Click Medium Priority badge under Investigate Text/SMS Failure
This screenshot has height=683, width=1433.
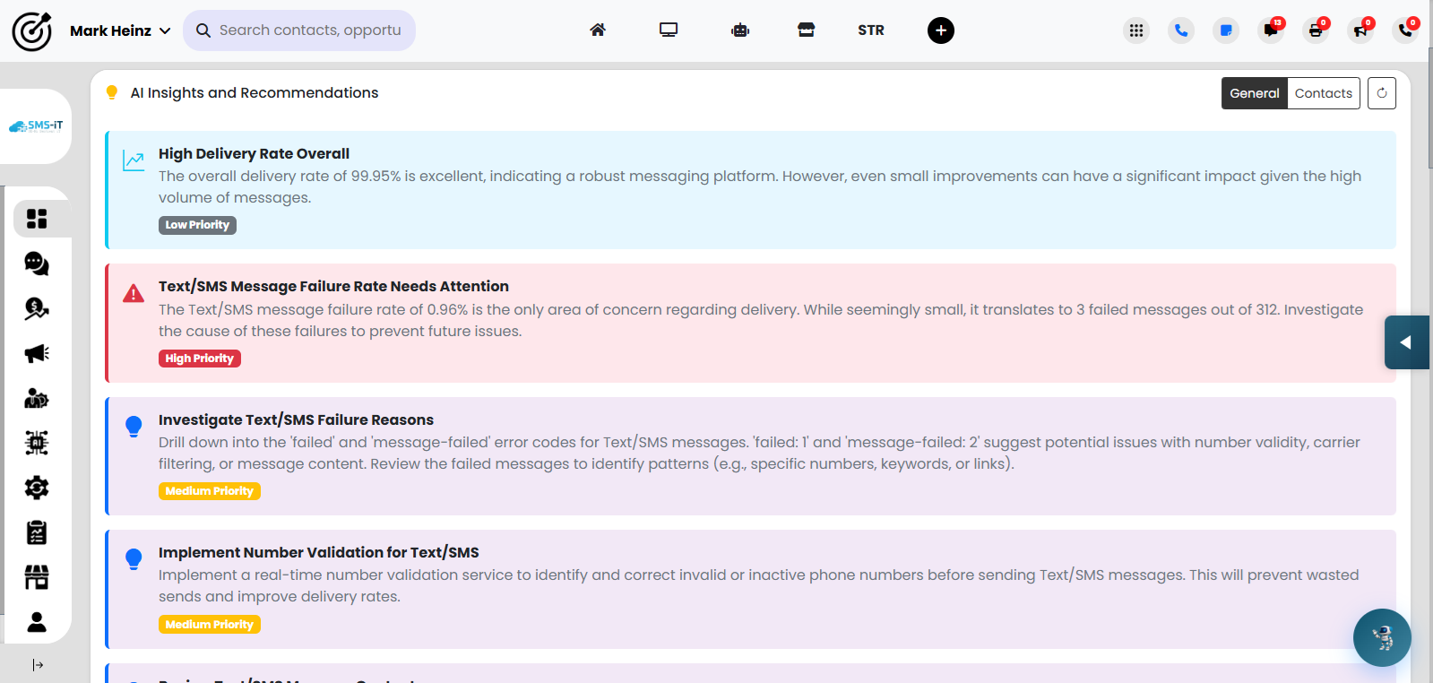point(210,491)
